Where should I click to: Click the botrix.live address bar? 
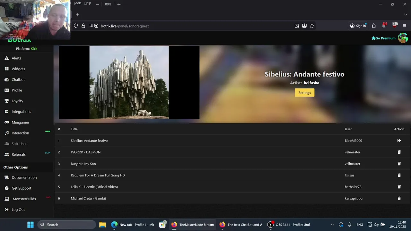[x=125, y=26]
